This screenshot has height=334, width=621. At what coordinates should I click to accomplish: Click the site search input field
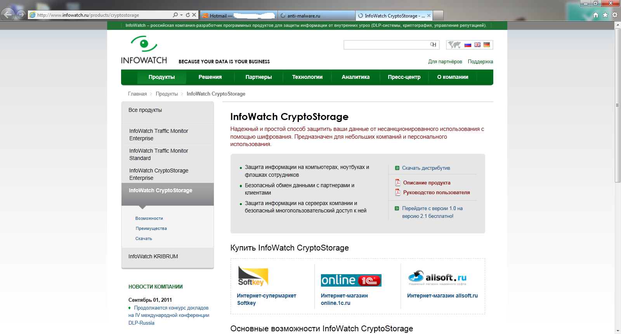point(386,45)
